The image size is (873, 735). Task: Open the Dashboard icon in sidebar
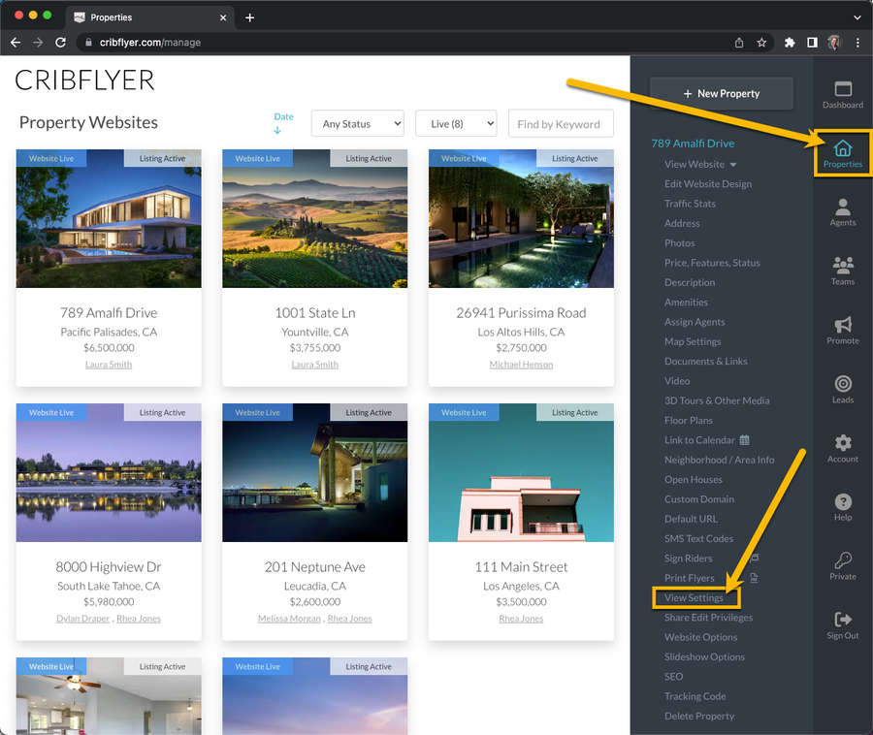[842, 89]
